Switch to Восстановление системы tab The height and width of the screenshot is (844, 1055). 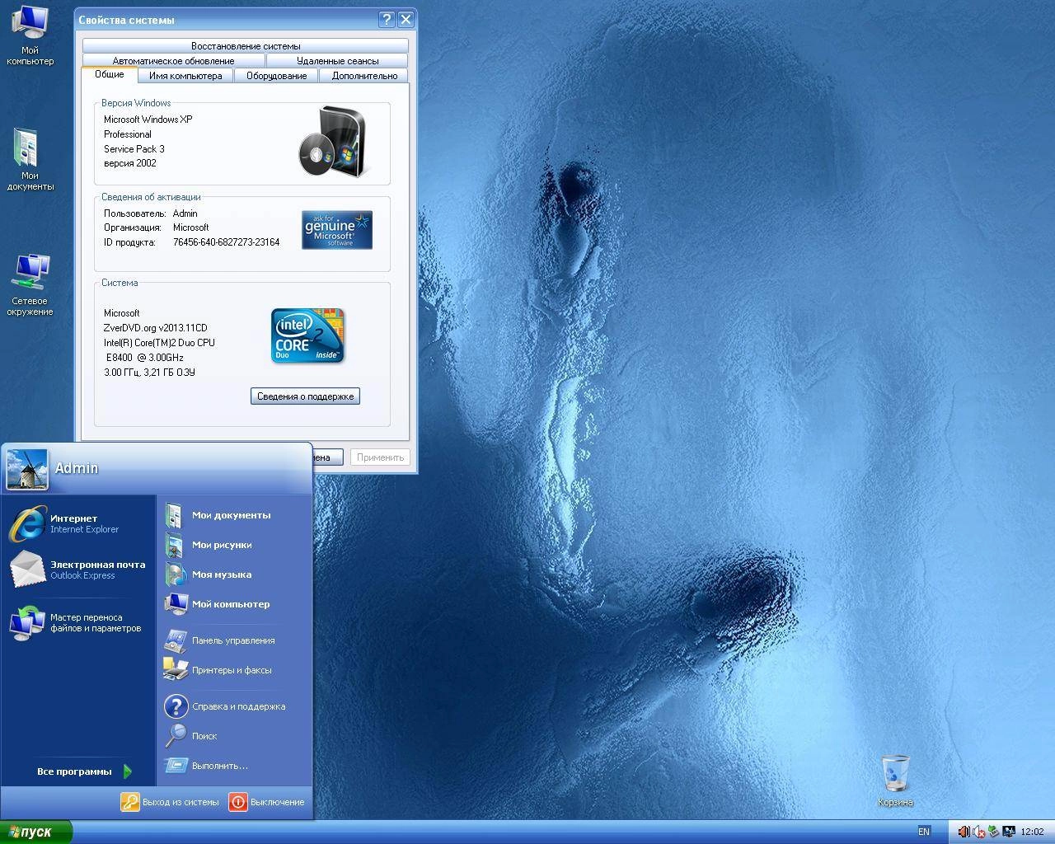(246, 46)
